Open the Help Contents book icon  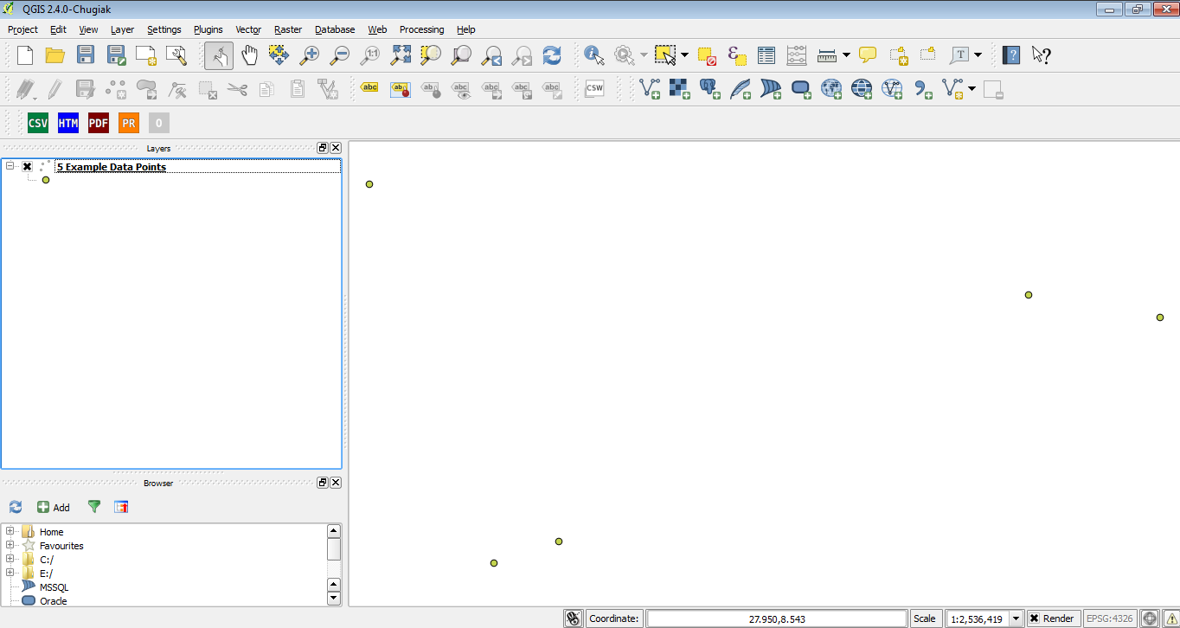coord(1011,55)
